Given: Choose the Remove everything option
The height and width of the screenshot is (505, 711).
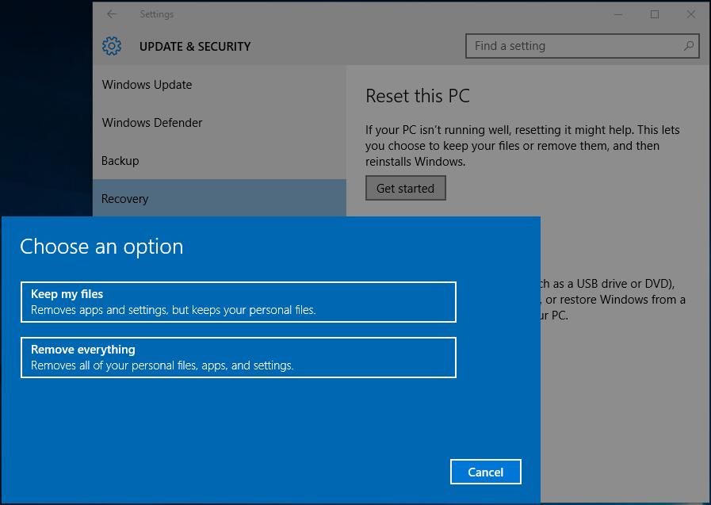Looking at the screenshot, I should 238,358.
